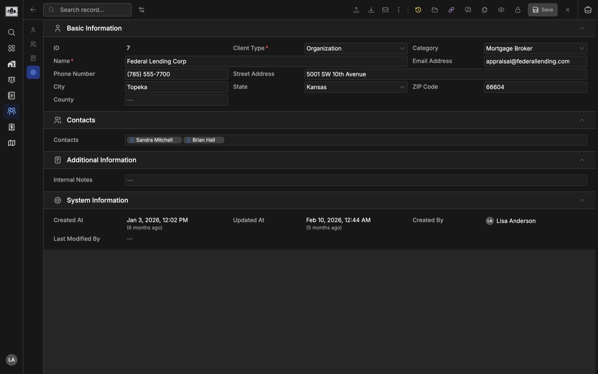Close the record with X
This screenshot has height=374, width=598.
click(568, 10)
